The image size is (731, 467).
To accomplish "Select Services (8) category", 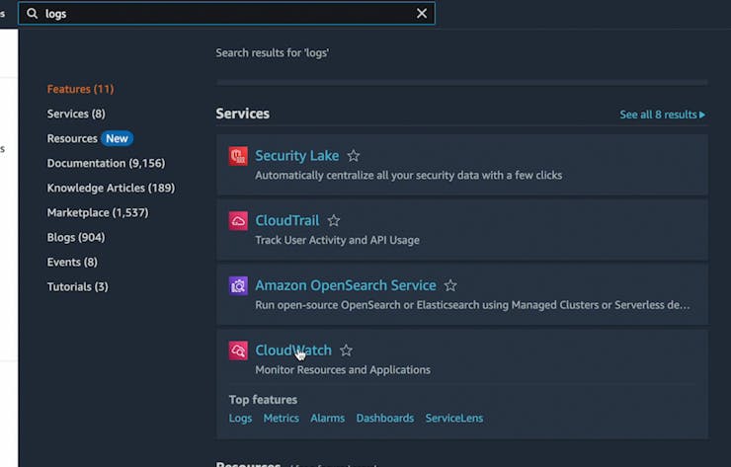I will [76, 114].
